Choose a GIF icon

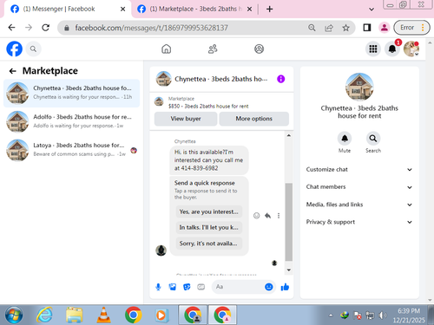tap(201, 287)
